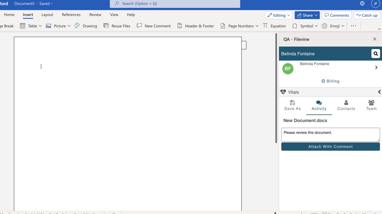Close the QA - Filevine panel
Screen dimensions: 382x214
375,39
